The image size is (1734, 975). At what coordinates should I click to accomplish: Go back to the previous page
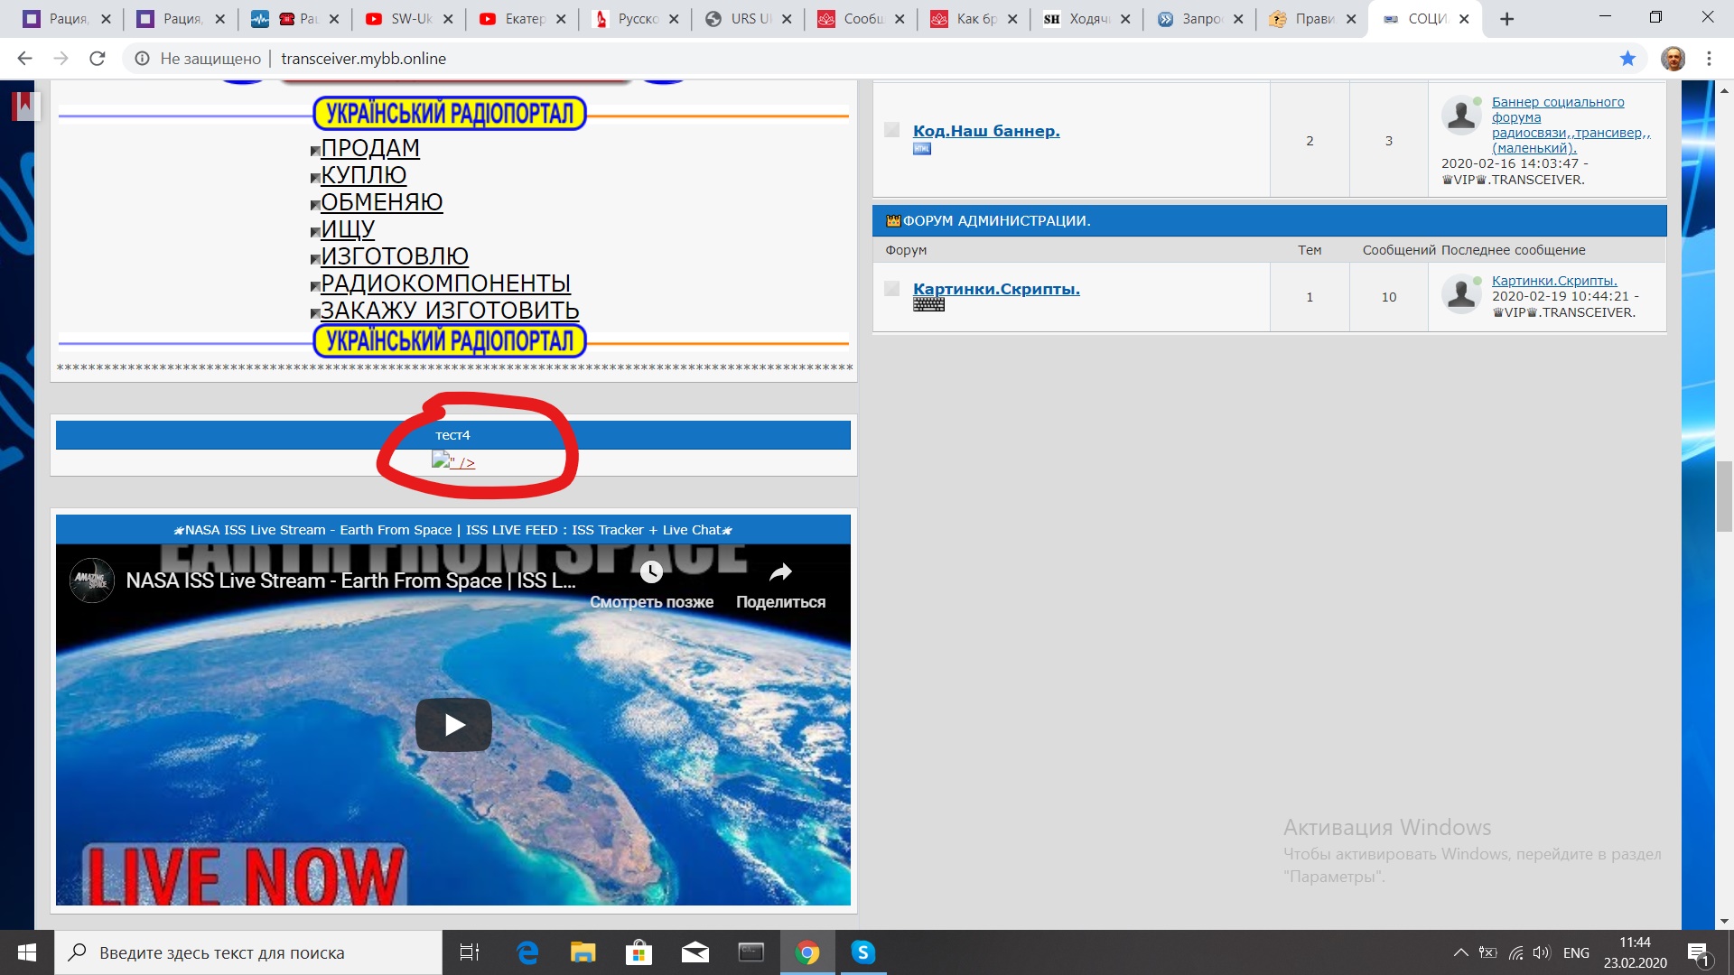(x=24, y=59)
